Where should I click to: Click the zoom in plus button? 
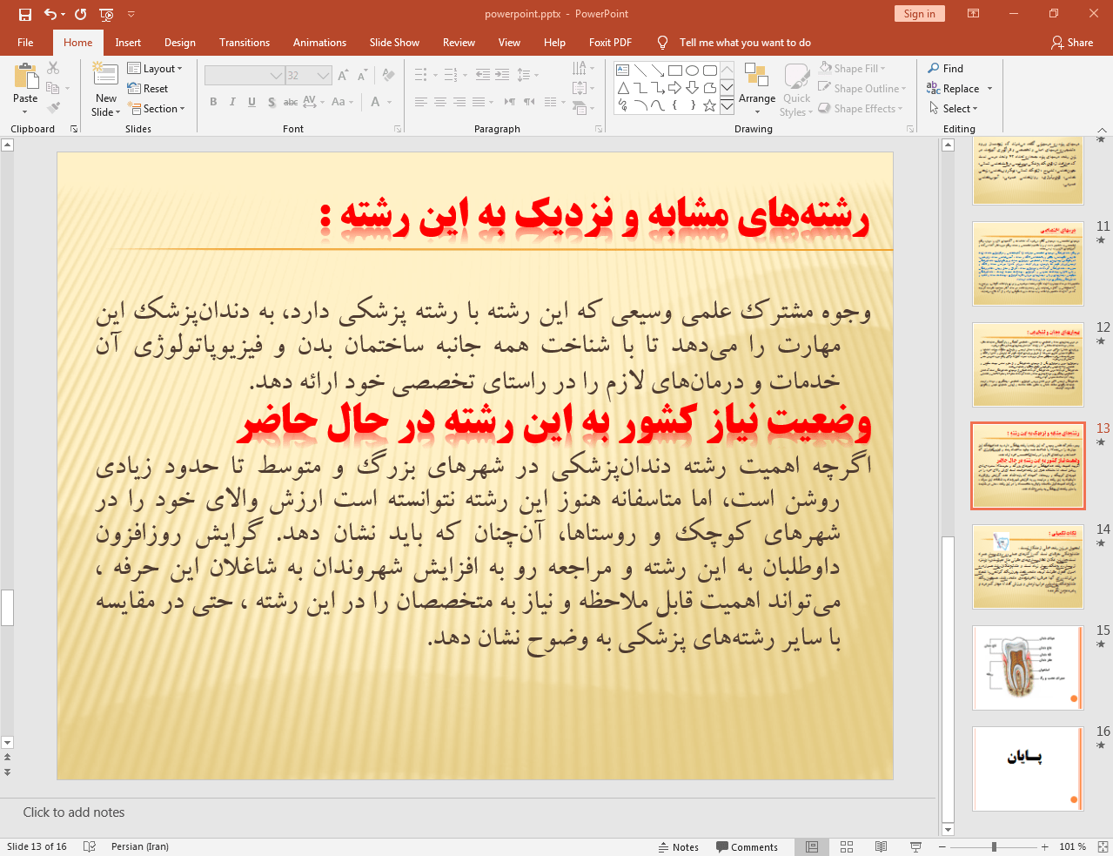[1045, 846]
